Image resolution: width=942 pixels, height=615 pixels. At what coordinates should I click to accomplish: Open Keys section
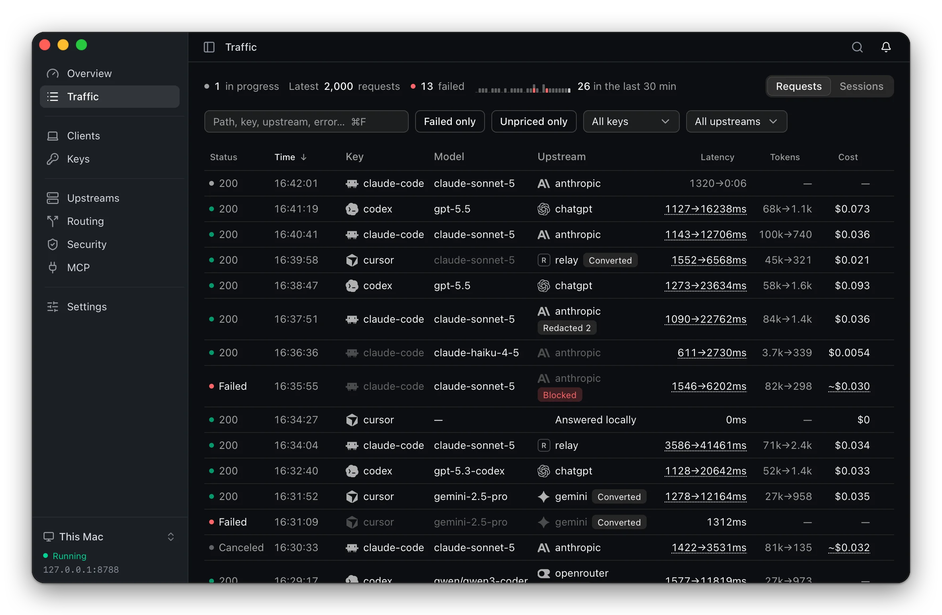tap(110, 159)
